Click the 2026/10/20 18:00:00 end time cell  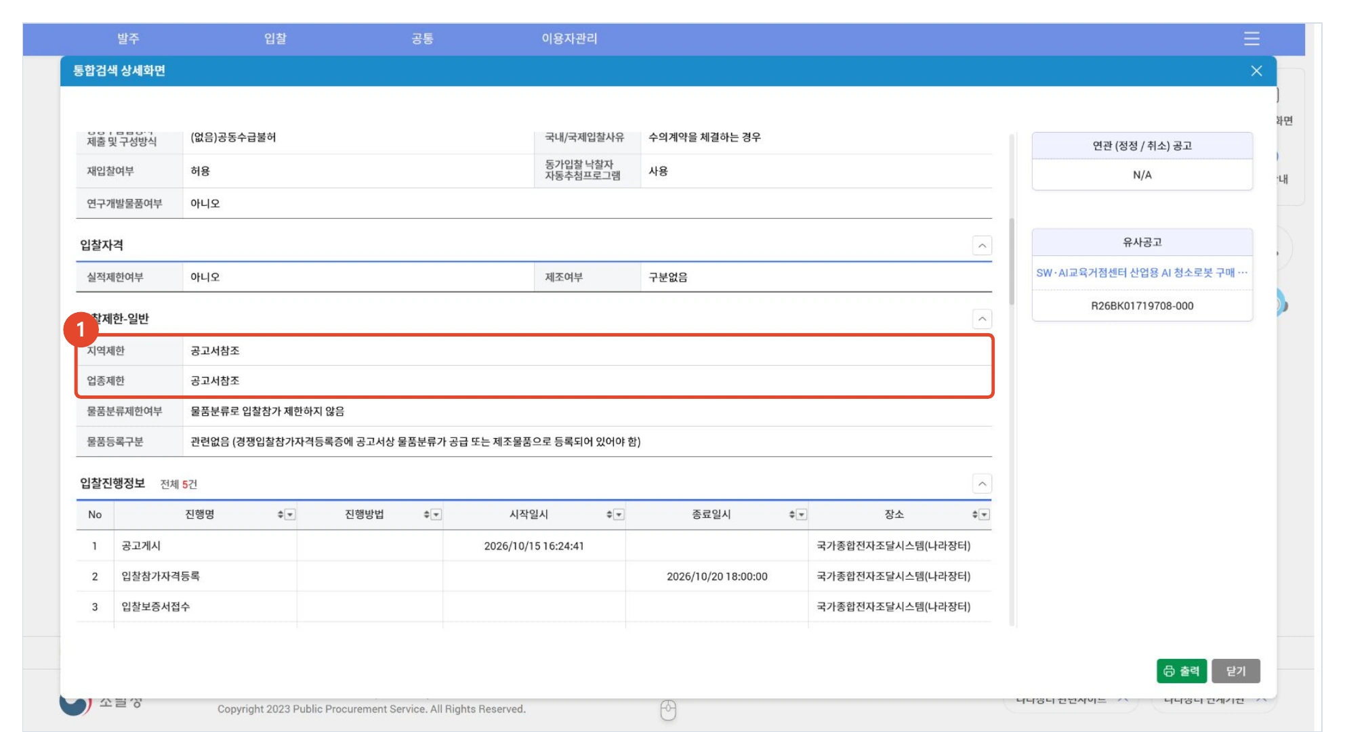(x=717, y=576)
